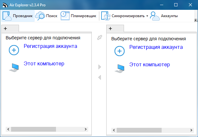Viewport: 198px width, 137px height.
Task: Close the Air Explorer window
Action: [190, 5]
